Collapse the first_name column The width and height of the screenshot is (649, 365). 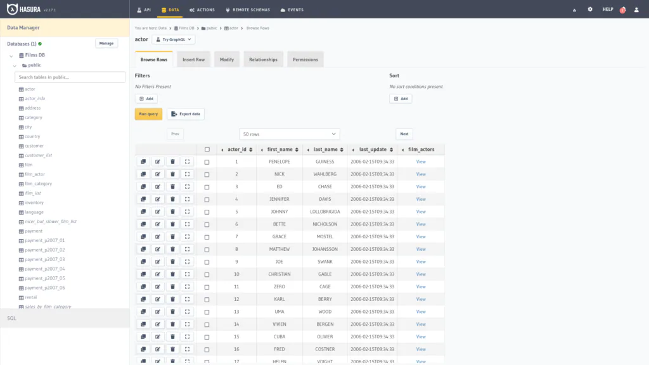[x=262, y=150]
